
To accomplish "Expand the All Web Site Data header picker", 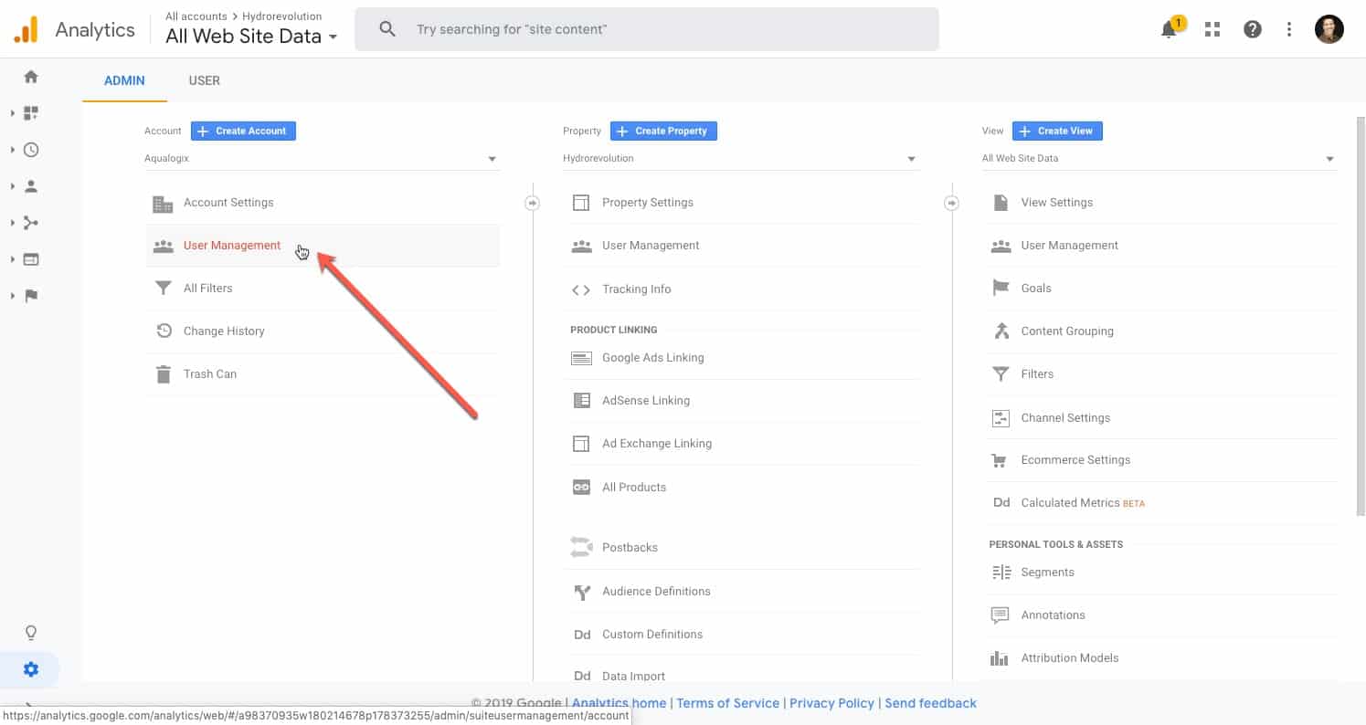I will [251, 37].
